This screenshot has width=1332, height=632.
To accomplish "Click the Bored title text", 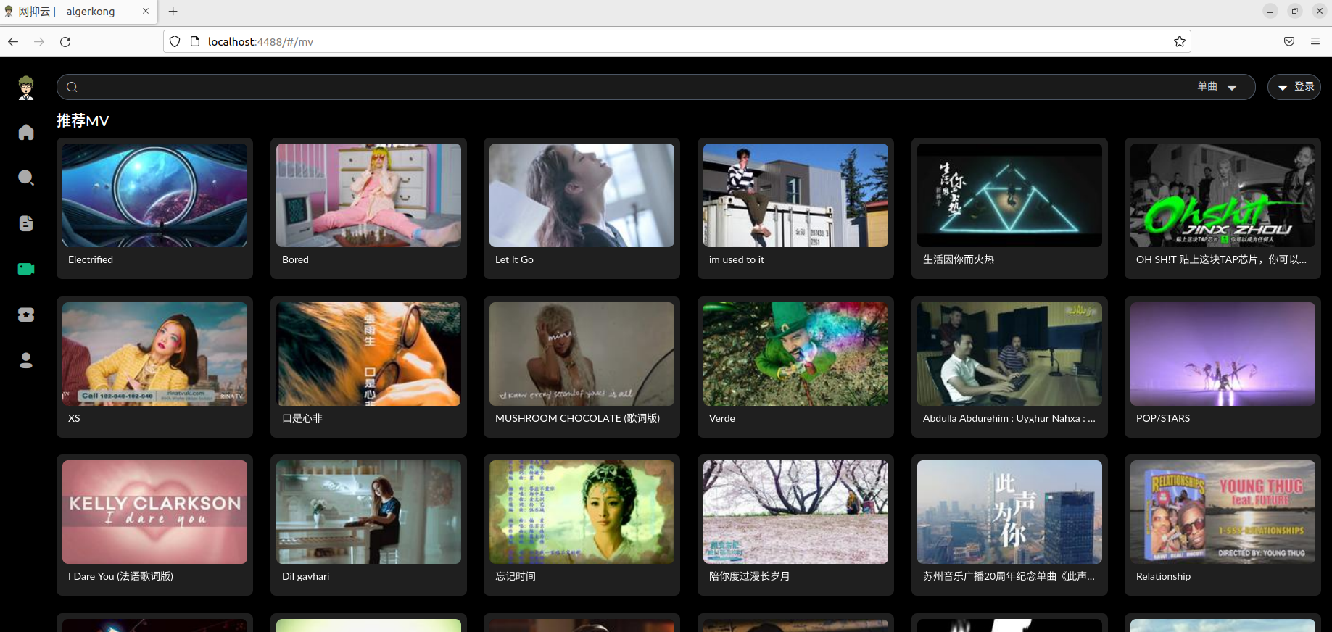I will click(x=295, y=259).
